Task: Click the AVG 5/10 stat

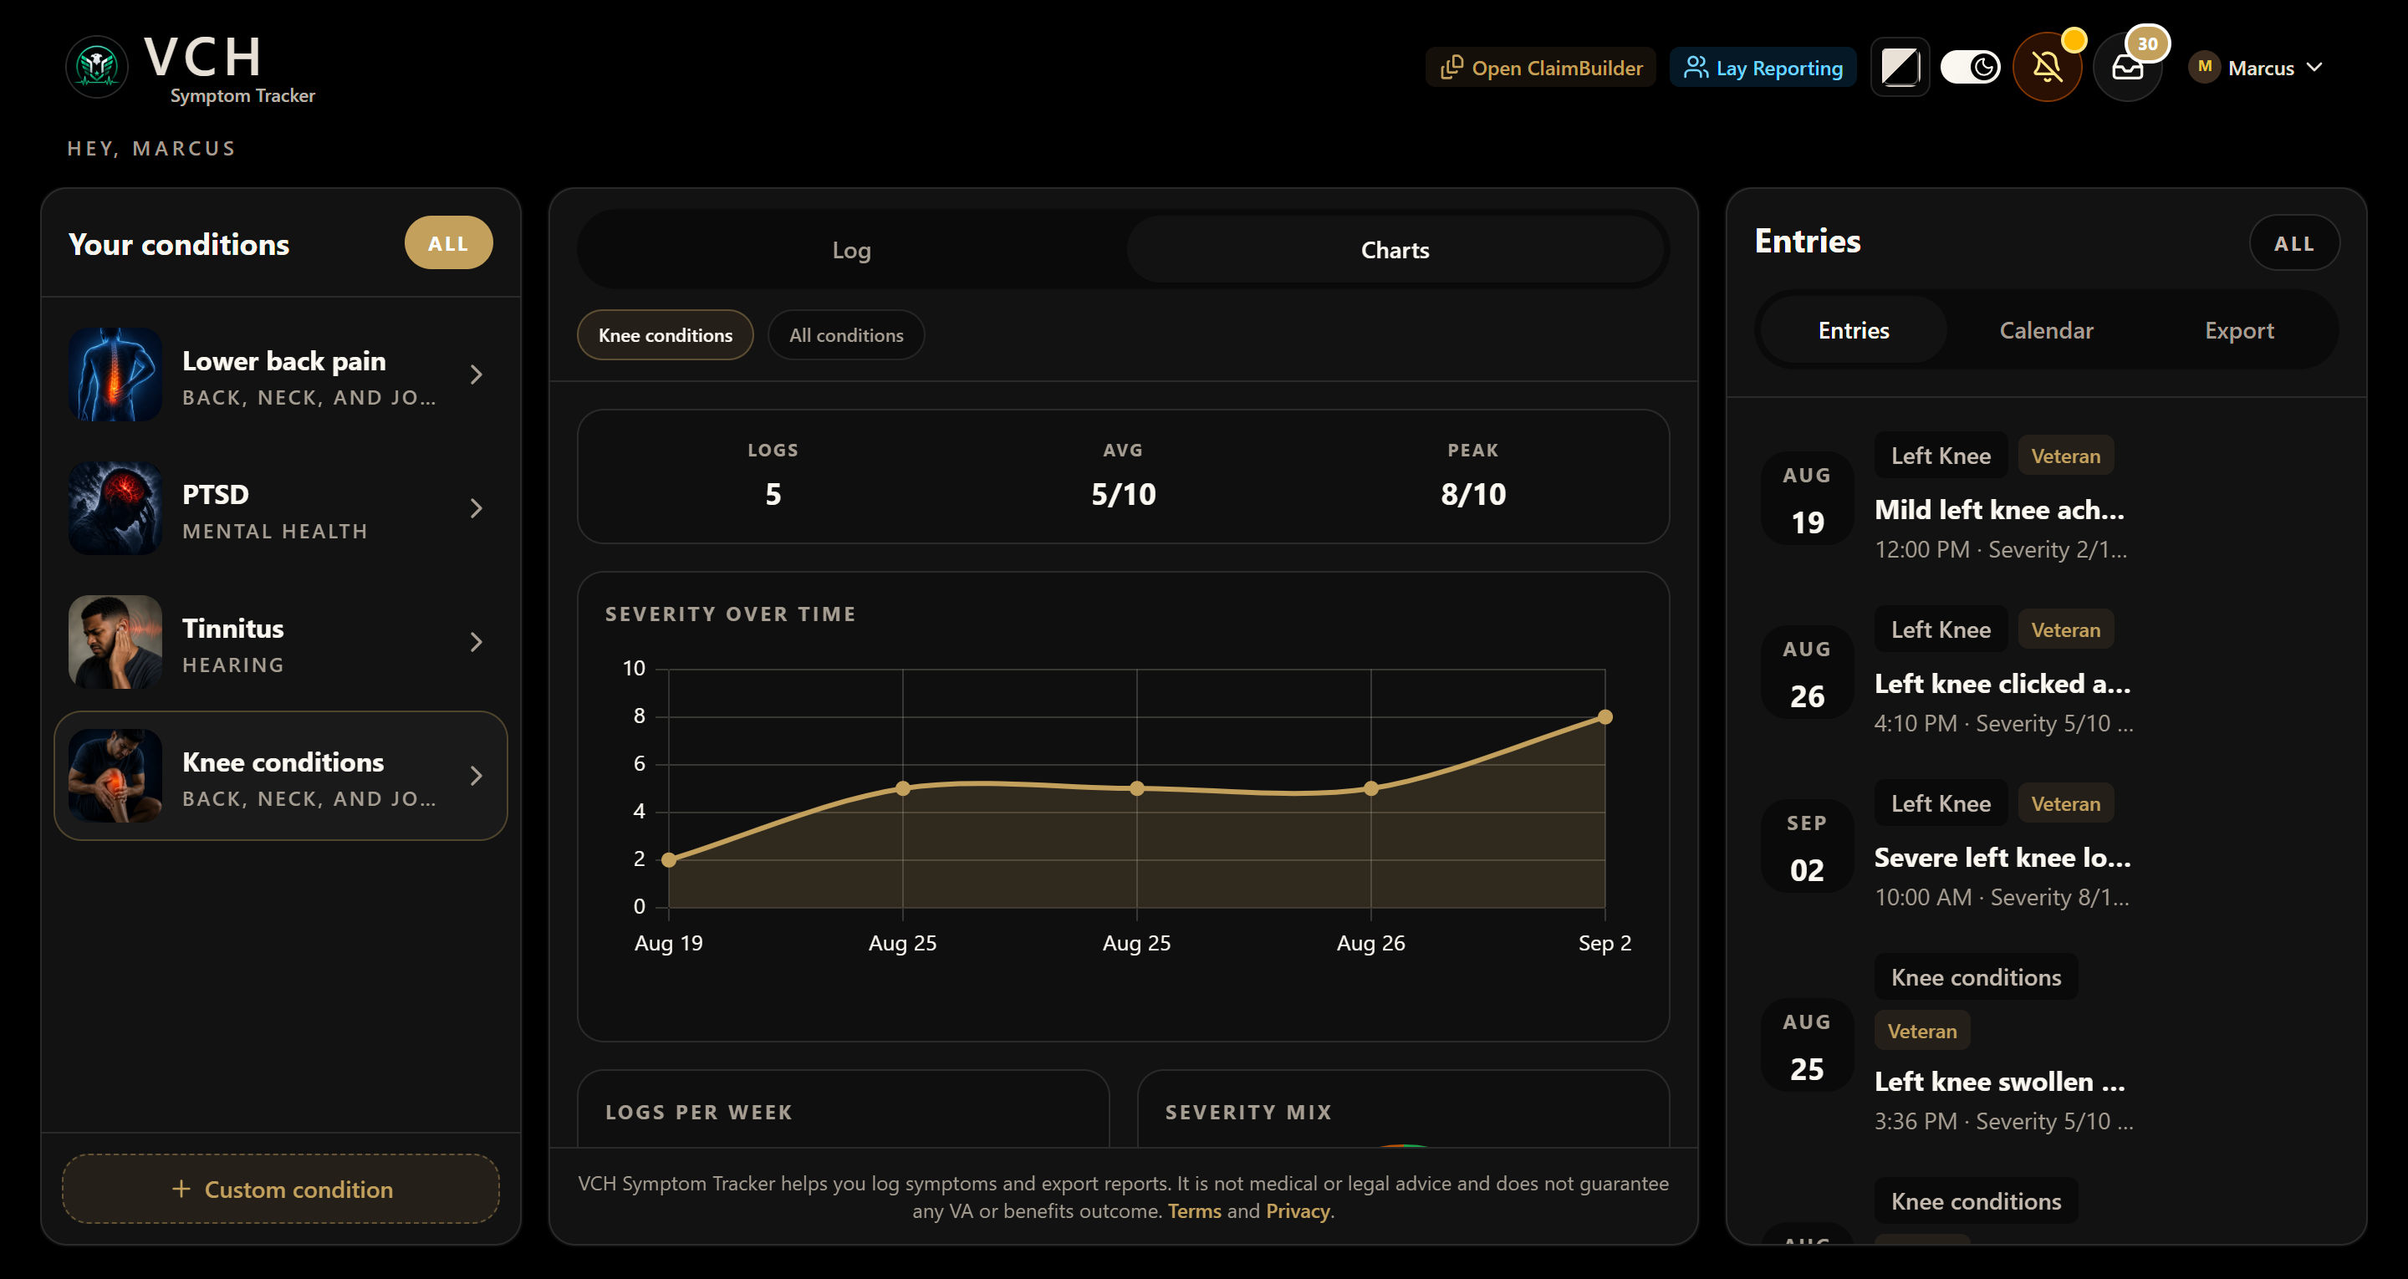Action: [1123, 476]
